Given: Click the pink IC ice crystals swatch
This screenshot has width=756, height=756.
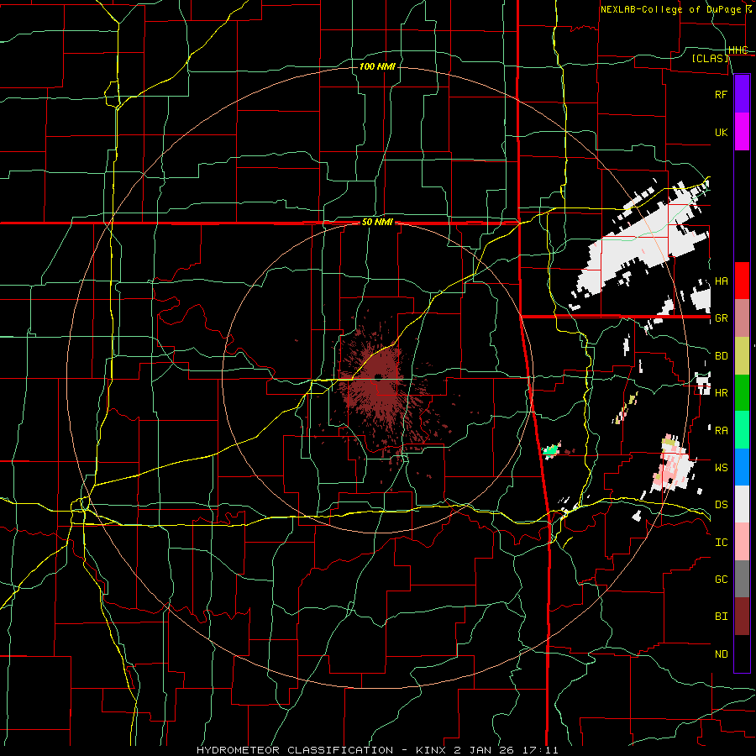Looking at the screenshot, I should (x=742, y=542).
